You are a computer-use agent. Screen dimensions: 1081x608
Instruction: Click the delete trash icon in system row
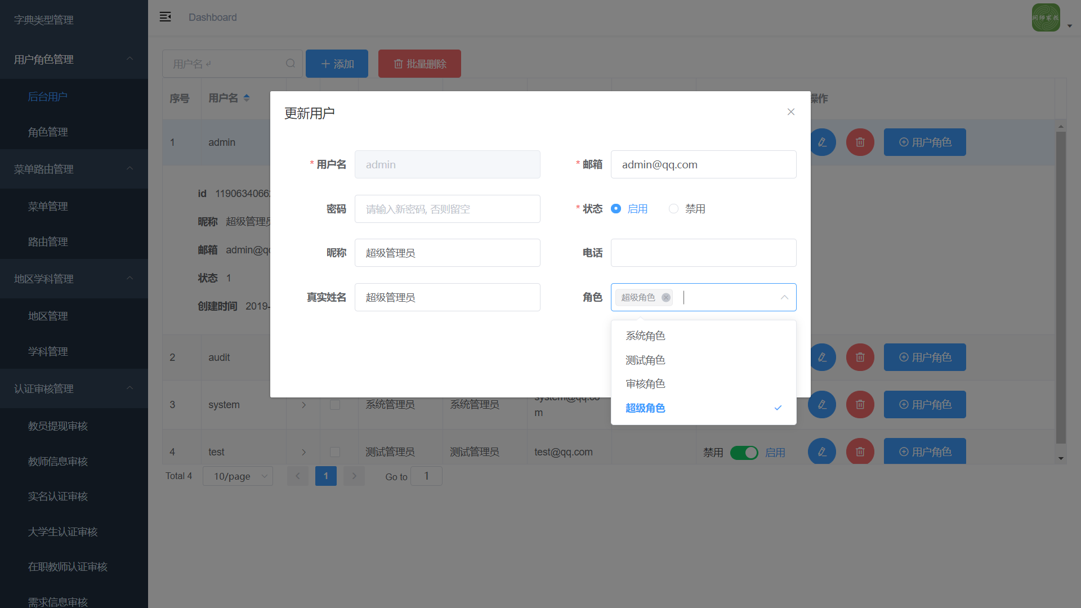coord(860,405)
